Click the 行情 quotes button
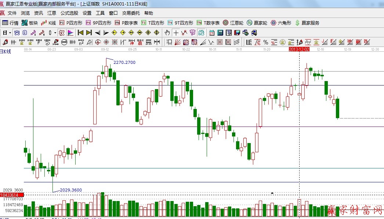Viewport: 384px width, 219px height. click(x=10, y=23)
